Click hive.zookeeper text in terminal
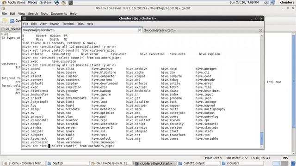 tap(104, 142)
